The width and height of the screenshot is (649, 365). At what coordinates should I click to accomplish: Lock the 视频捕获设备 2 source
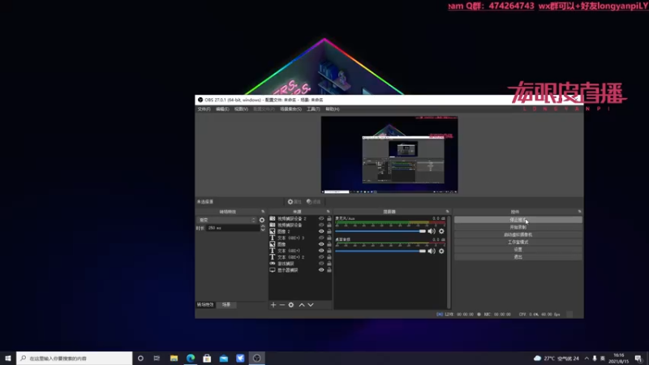coord(329,218)
